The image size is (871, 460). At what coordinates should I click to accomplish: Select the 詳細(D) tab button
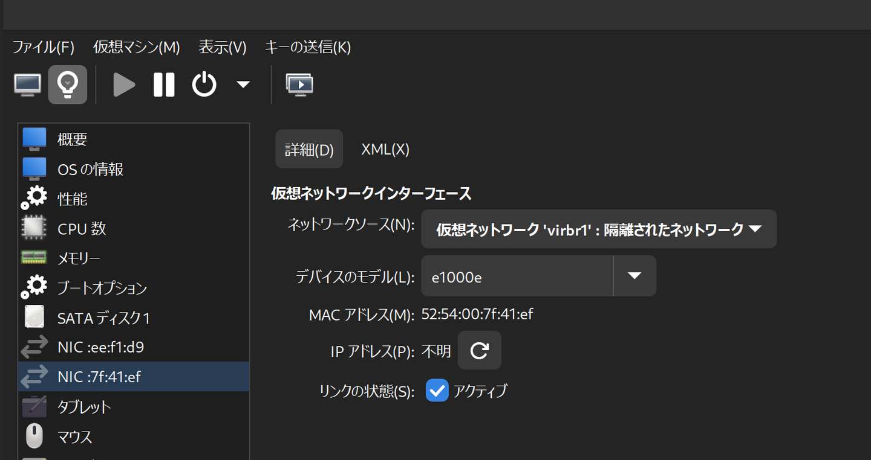coord(308,149)
